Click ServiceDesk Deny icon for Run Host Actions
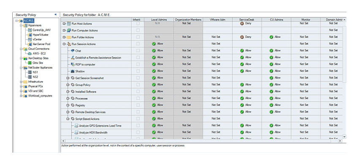The width and height of the screenshot is (357, 162). 242,23
